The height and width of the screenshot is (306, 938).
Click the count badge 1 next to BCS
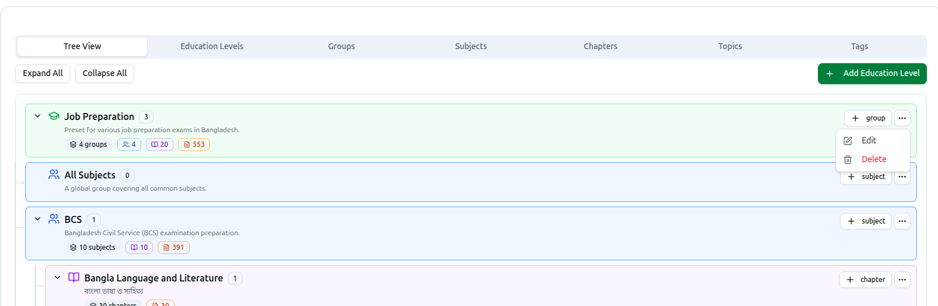click(94, 220)
